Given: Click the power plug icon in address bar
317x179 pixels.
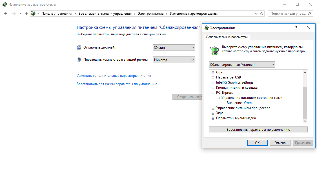Looking at the screenshot, I should click(33, 14).
